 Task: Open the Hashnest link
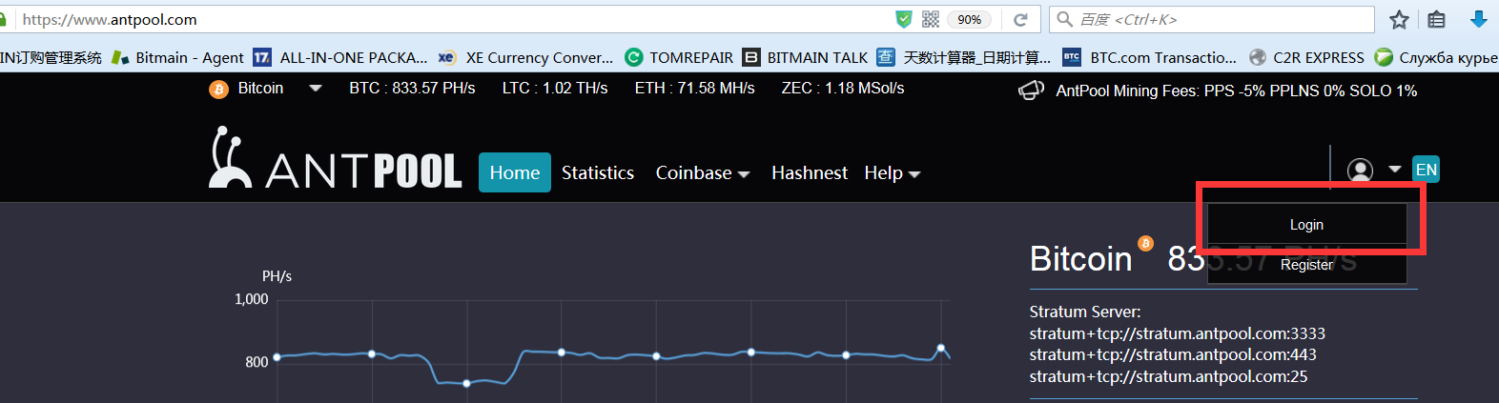click(809, 172)
